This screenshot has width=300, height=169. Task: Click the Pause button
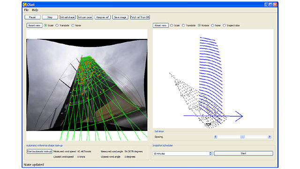tap(32, 17)
